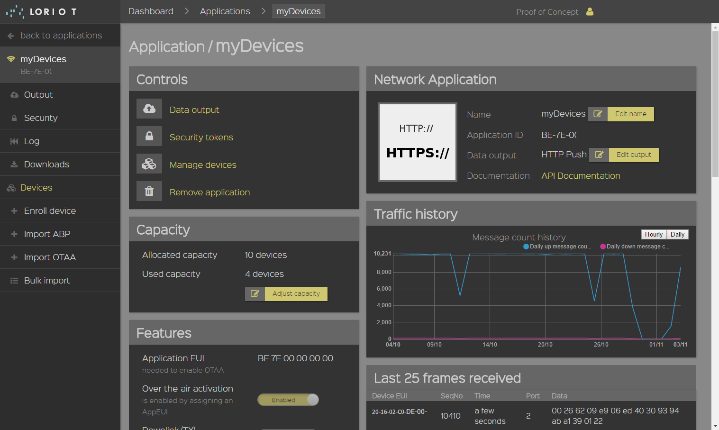719x430 pixels.
Task: Click the Adjust capacity button
Action: [296, 293]
